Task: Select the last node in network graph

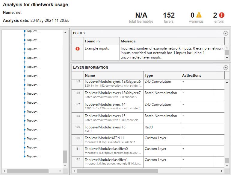Action: pyautogui.click(x=25, y=156)
